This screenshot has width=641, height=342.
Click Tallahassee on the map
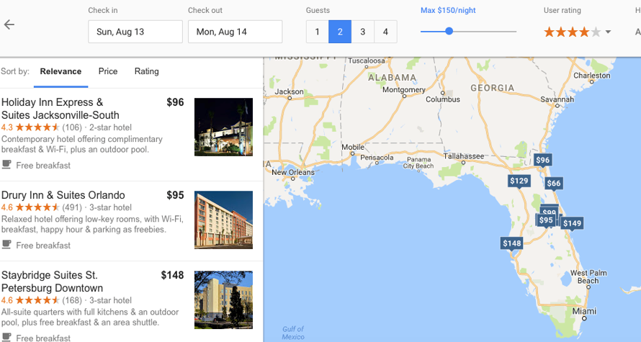pos(464,156)
